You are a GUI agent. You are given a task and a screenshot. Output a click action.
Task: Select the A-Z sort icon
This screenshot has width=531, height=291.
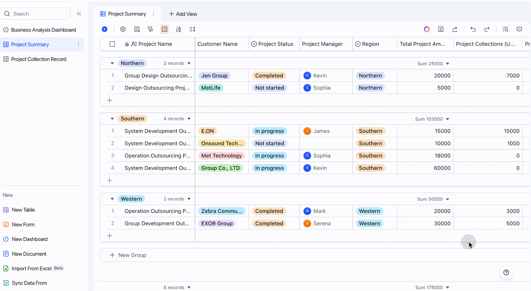pos(178,29)
